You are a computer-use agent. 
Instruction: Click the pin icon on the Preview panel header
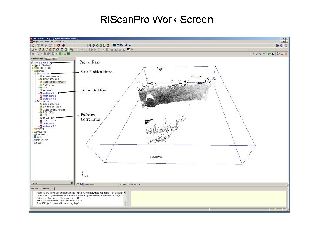coord(72,183)
